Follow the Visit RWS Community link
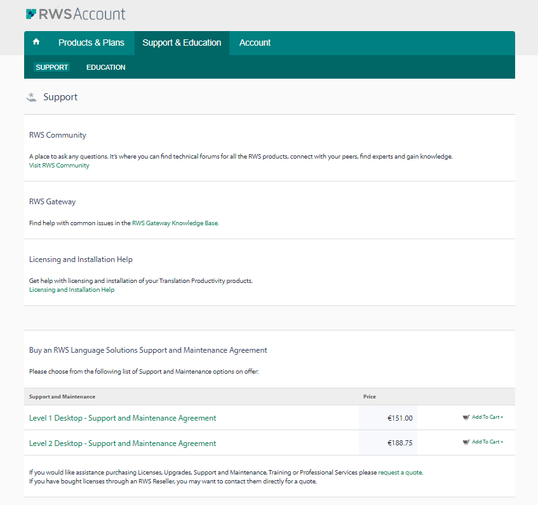 tap(59, 166)
